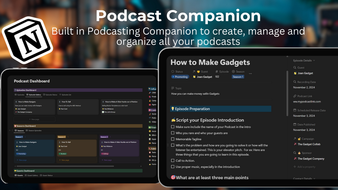Click the Topic text property icon
This screenshot has height=190, width=338.
(x=173, y=88)
